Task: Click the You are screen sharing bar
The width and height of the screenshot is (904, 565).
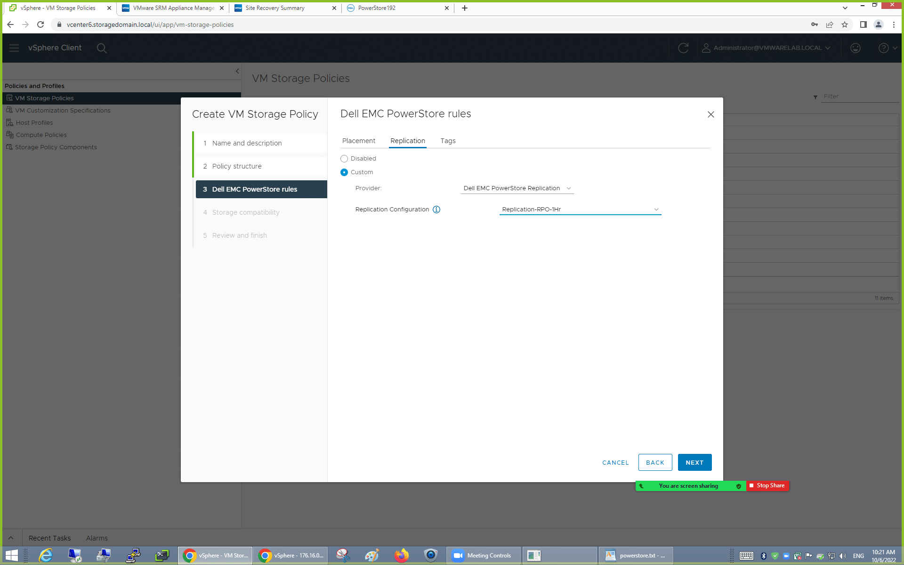Action: 691,485
